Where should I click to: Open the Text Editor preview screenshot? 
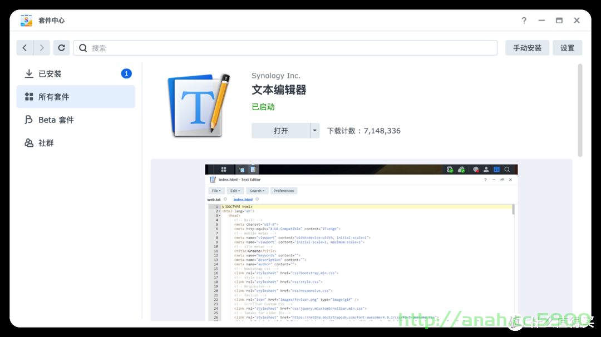point(361,242)
